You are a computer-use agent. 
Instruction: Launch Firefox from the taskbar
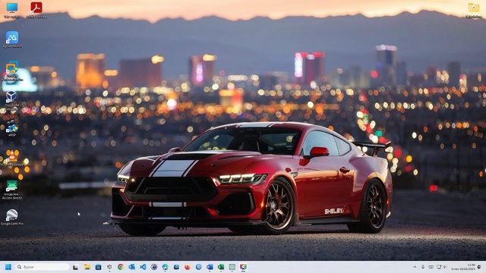[188, 267]
